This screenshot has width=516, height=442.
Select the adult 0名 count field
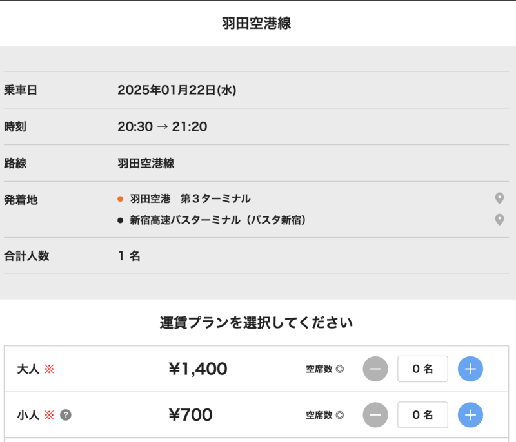422,369
